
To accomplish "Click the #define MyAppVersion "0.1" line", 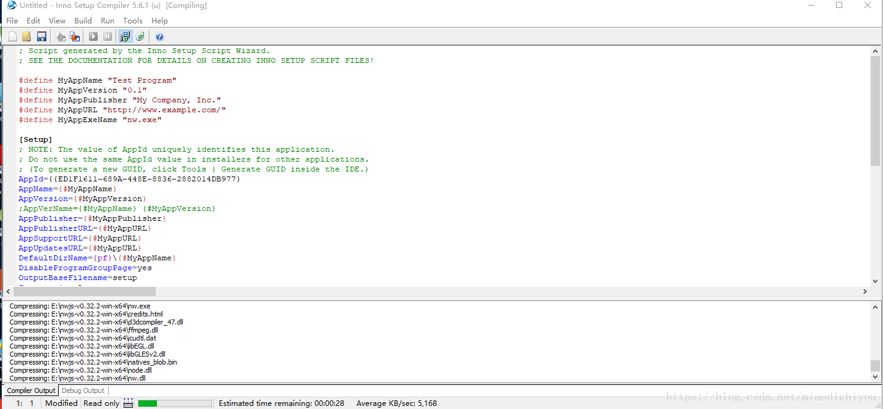I will [x=83, y=90].
